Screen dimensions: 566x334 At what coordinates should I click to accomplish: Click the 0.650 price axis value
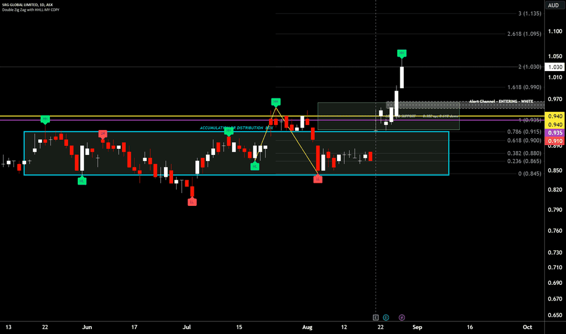[x=555, y=315]
